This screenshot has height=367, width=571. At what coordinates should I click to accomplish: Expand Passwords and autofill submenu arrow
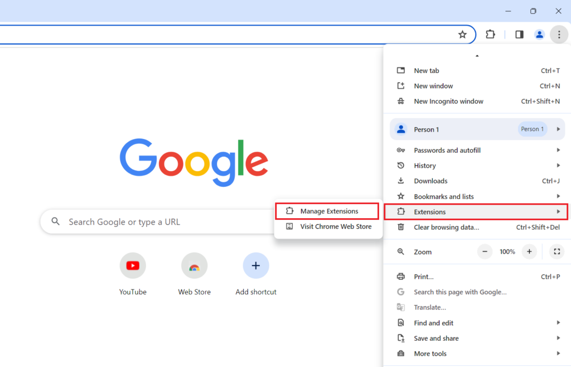point(558,150)
